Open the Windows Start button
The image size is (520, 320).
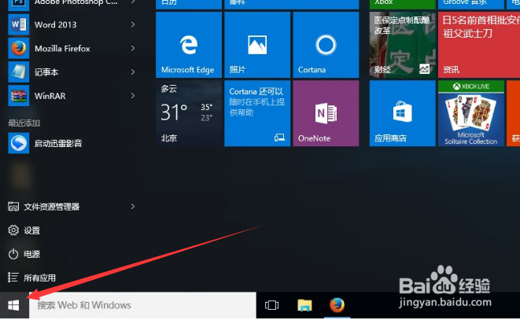click(x=13, y=305)
